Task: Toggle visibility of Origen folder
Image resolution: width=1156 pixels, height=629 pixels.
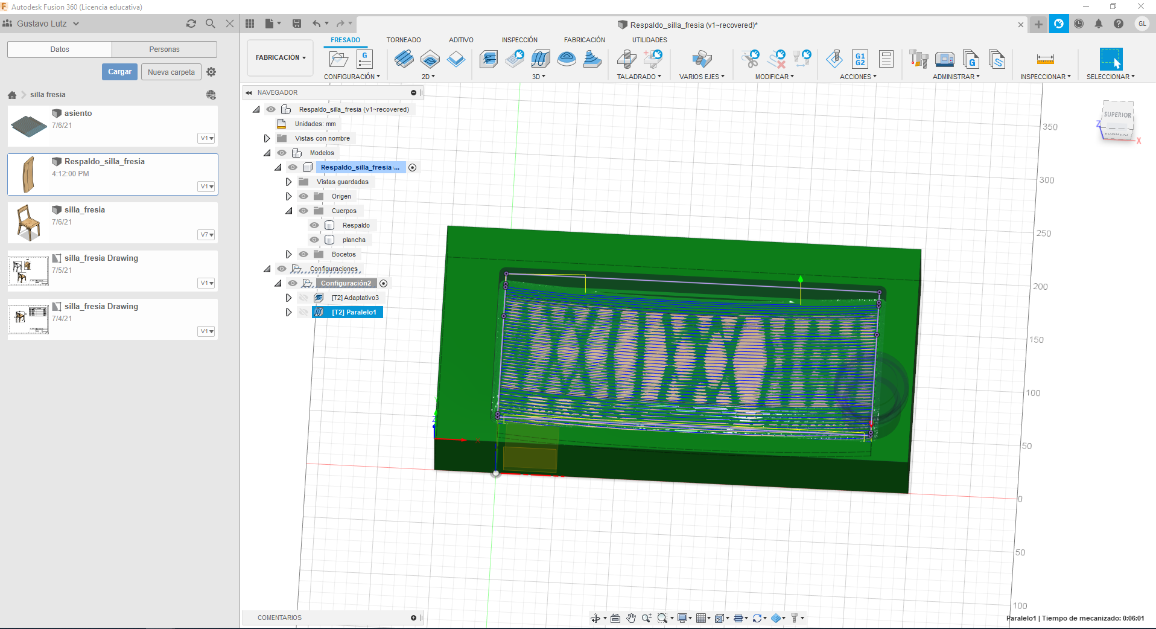Action: tap(303, 196)
